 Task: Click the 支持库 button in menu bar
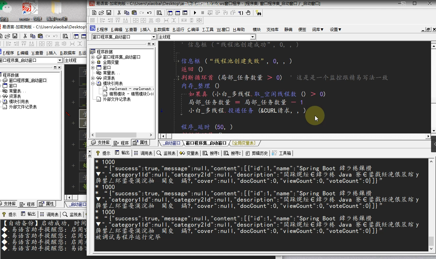point(273,29)
